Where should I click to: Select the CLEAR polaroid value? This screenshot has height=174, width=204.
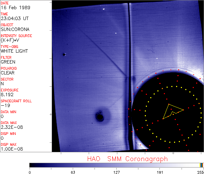7,73
